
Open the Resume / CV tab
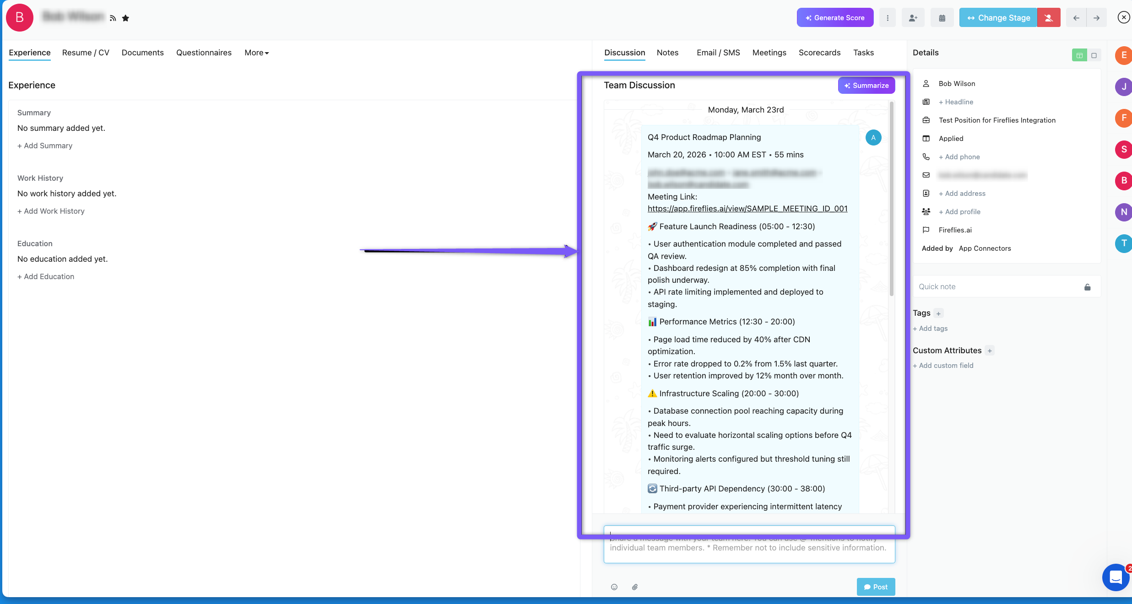(x=86, y=53)
